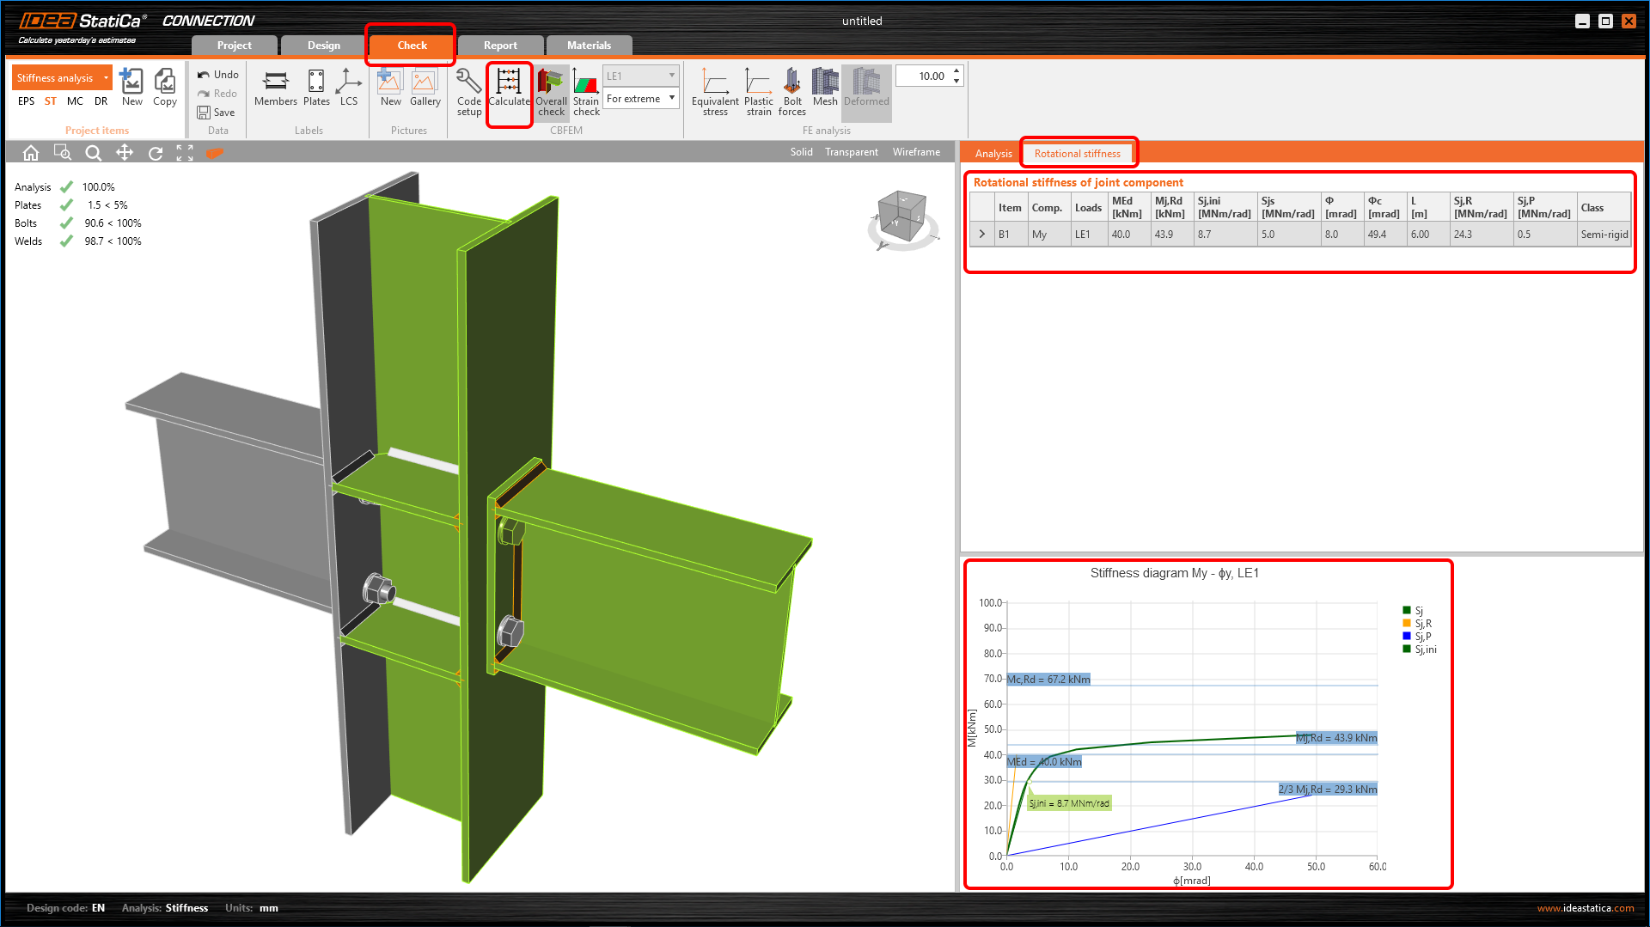Open Code setup wrench icon
This screenshot has width=1650, height=927.
pyautogui.click(x=468, y=89)
